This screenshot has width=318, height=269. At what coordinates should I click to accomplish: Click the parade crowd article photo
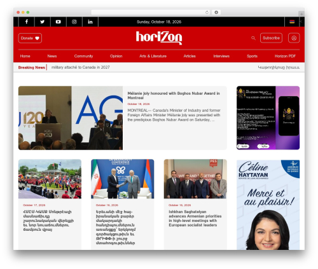click(50, 179)
